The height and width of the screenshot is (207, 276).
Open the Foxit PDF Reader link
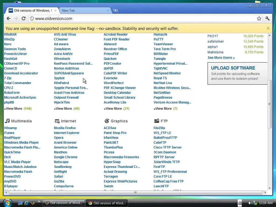point(116,39)
